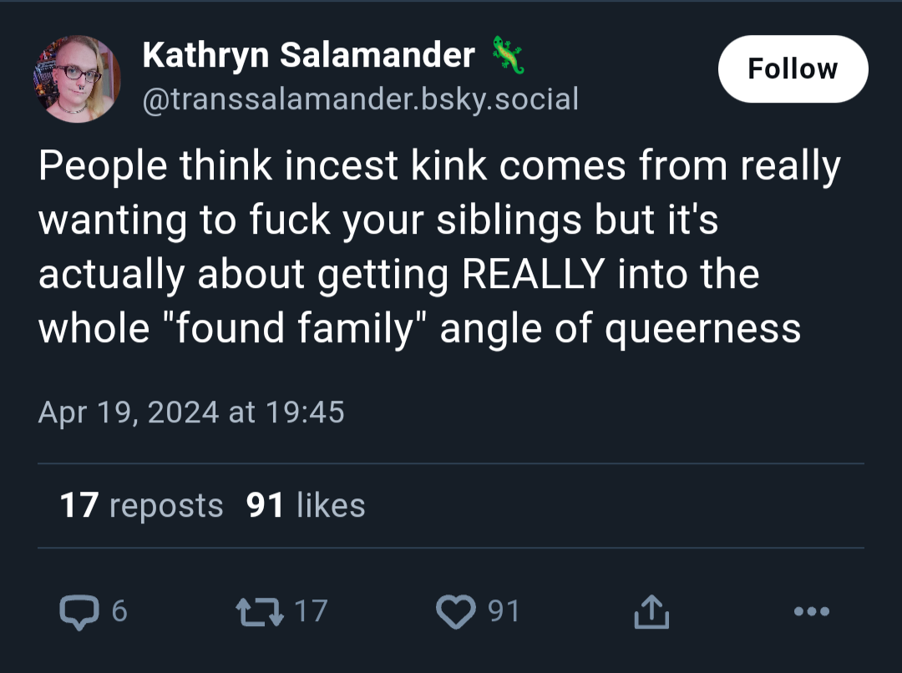Like the post with heart icon
This screenshot has height=673, width=902.
pos(456,612)
